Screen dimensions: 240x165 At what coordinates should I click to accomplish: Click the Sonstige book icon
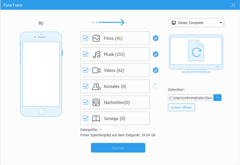pos(96,119)
